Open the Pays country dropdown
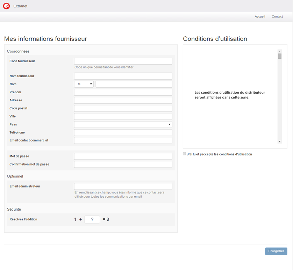The height and width of the screenshot is (270, 293). point(123,124)
